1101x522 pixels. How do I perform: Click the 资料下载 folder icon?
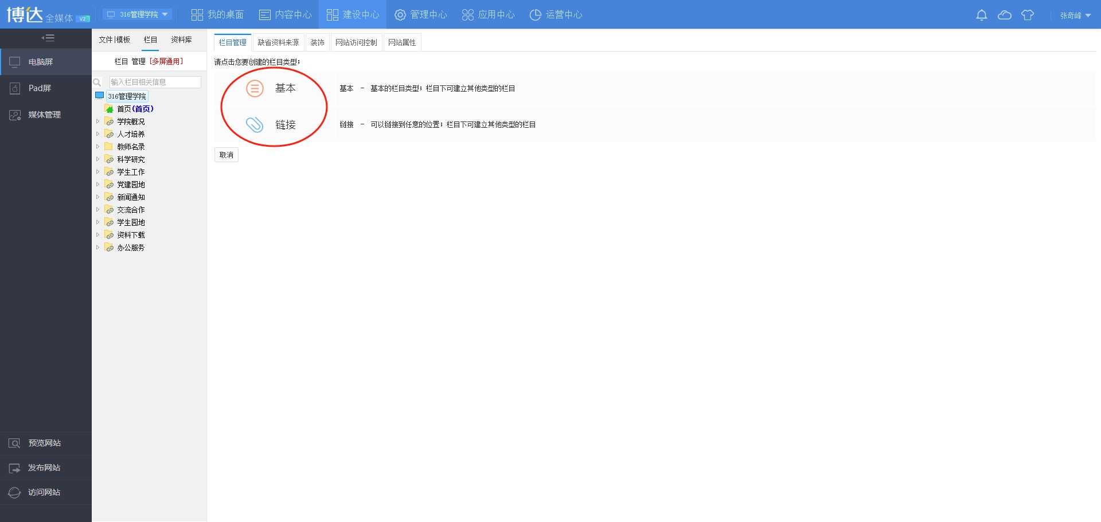click(x=109, y=235)
